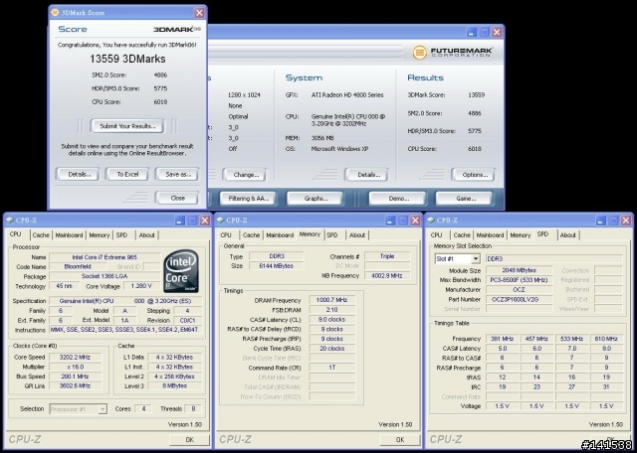Click the Core Speed 3202.2 MHz value
This screenshot has width=637, height=453.
click(75, 358)
